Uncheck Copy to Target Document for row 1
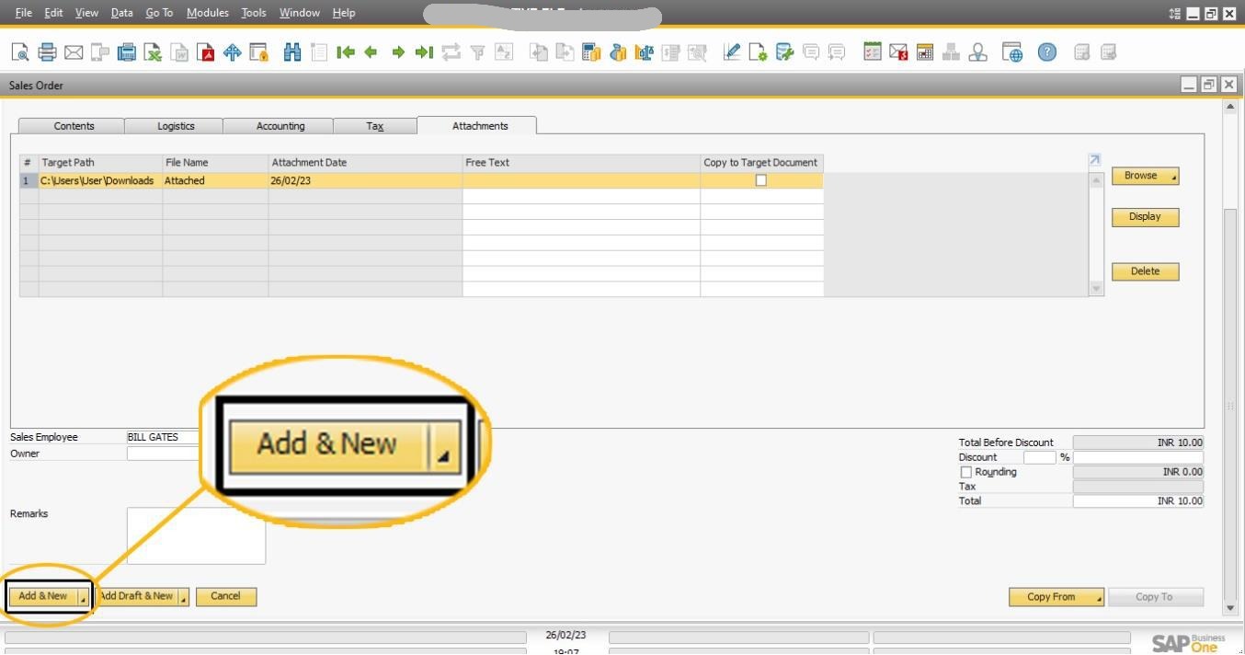Image resolution: width=1245 pixels, height=655 pixels. click(x=760, y=180)
